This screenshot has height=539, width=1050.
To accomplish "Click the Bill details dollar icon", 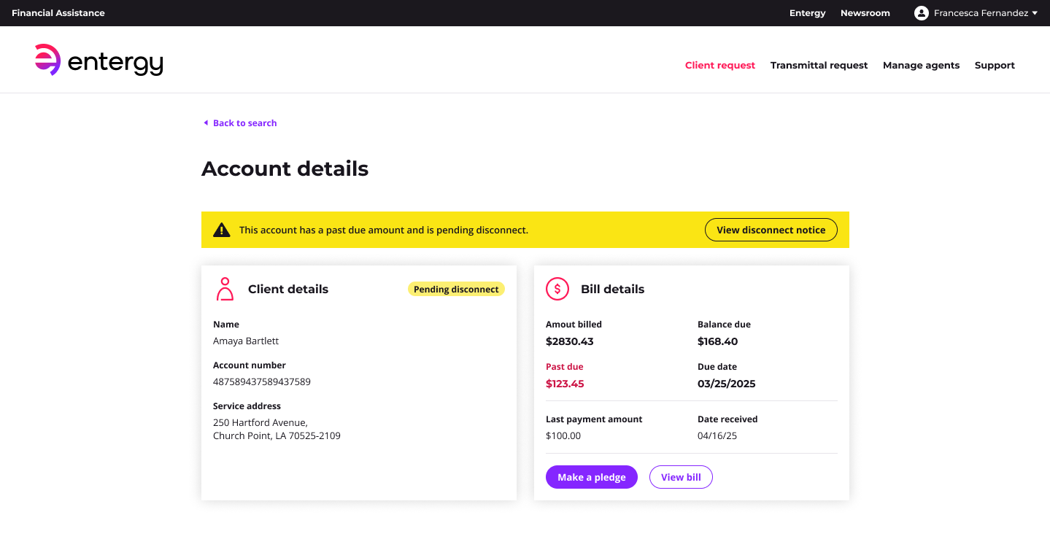I will pos(557,290).
